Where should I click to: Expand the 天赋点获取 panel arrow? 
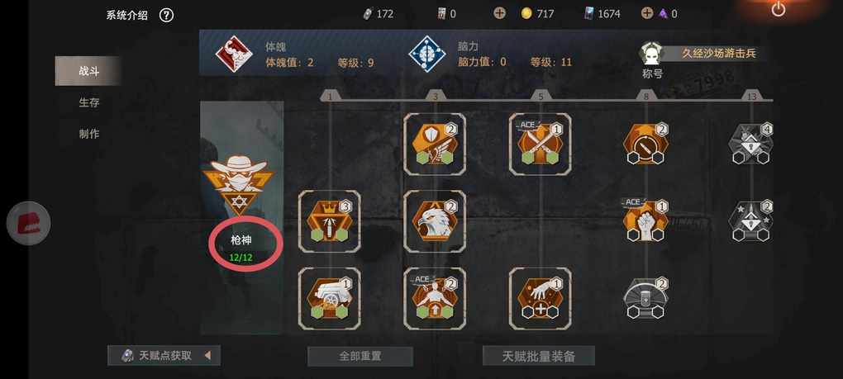click(207, 355)
